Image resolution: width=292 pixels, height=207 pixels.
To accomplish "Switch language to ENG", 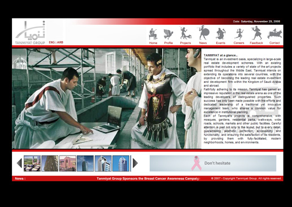I will coord(51,42).
